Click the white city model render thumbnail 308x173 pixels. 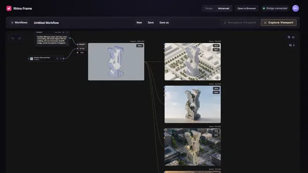point(193,62)
